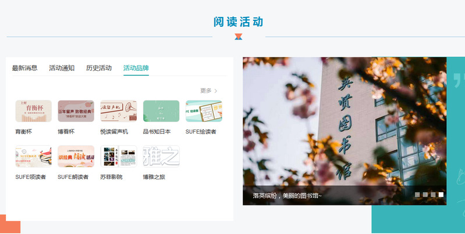Select the 活动品牌 tab
Viewport: 465px width, 234px height.
pos(136,68)
